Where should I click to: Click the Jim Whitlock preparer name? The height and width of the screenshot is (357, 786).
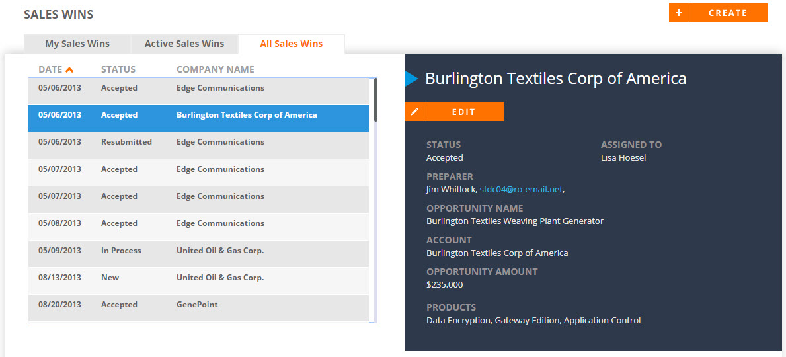point(451,190)
